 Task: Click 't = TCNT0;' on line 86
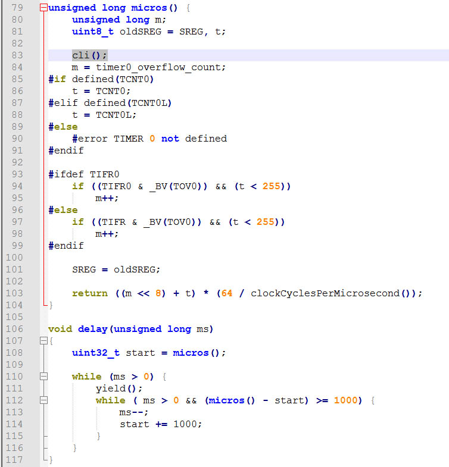(101, 91)
